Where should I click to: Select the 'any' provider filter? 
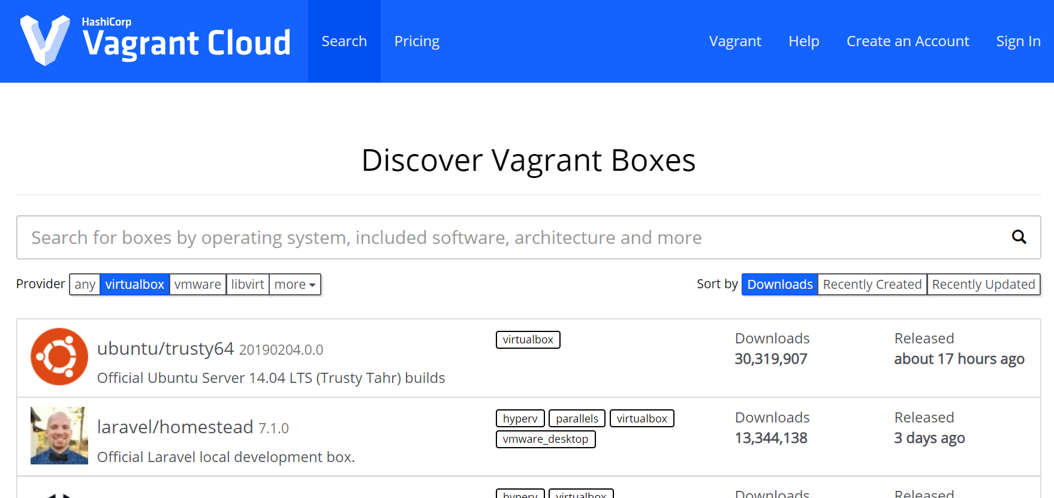(85, 284)
